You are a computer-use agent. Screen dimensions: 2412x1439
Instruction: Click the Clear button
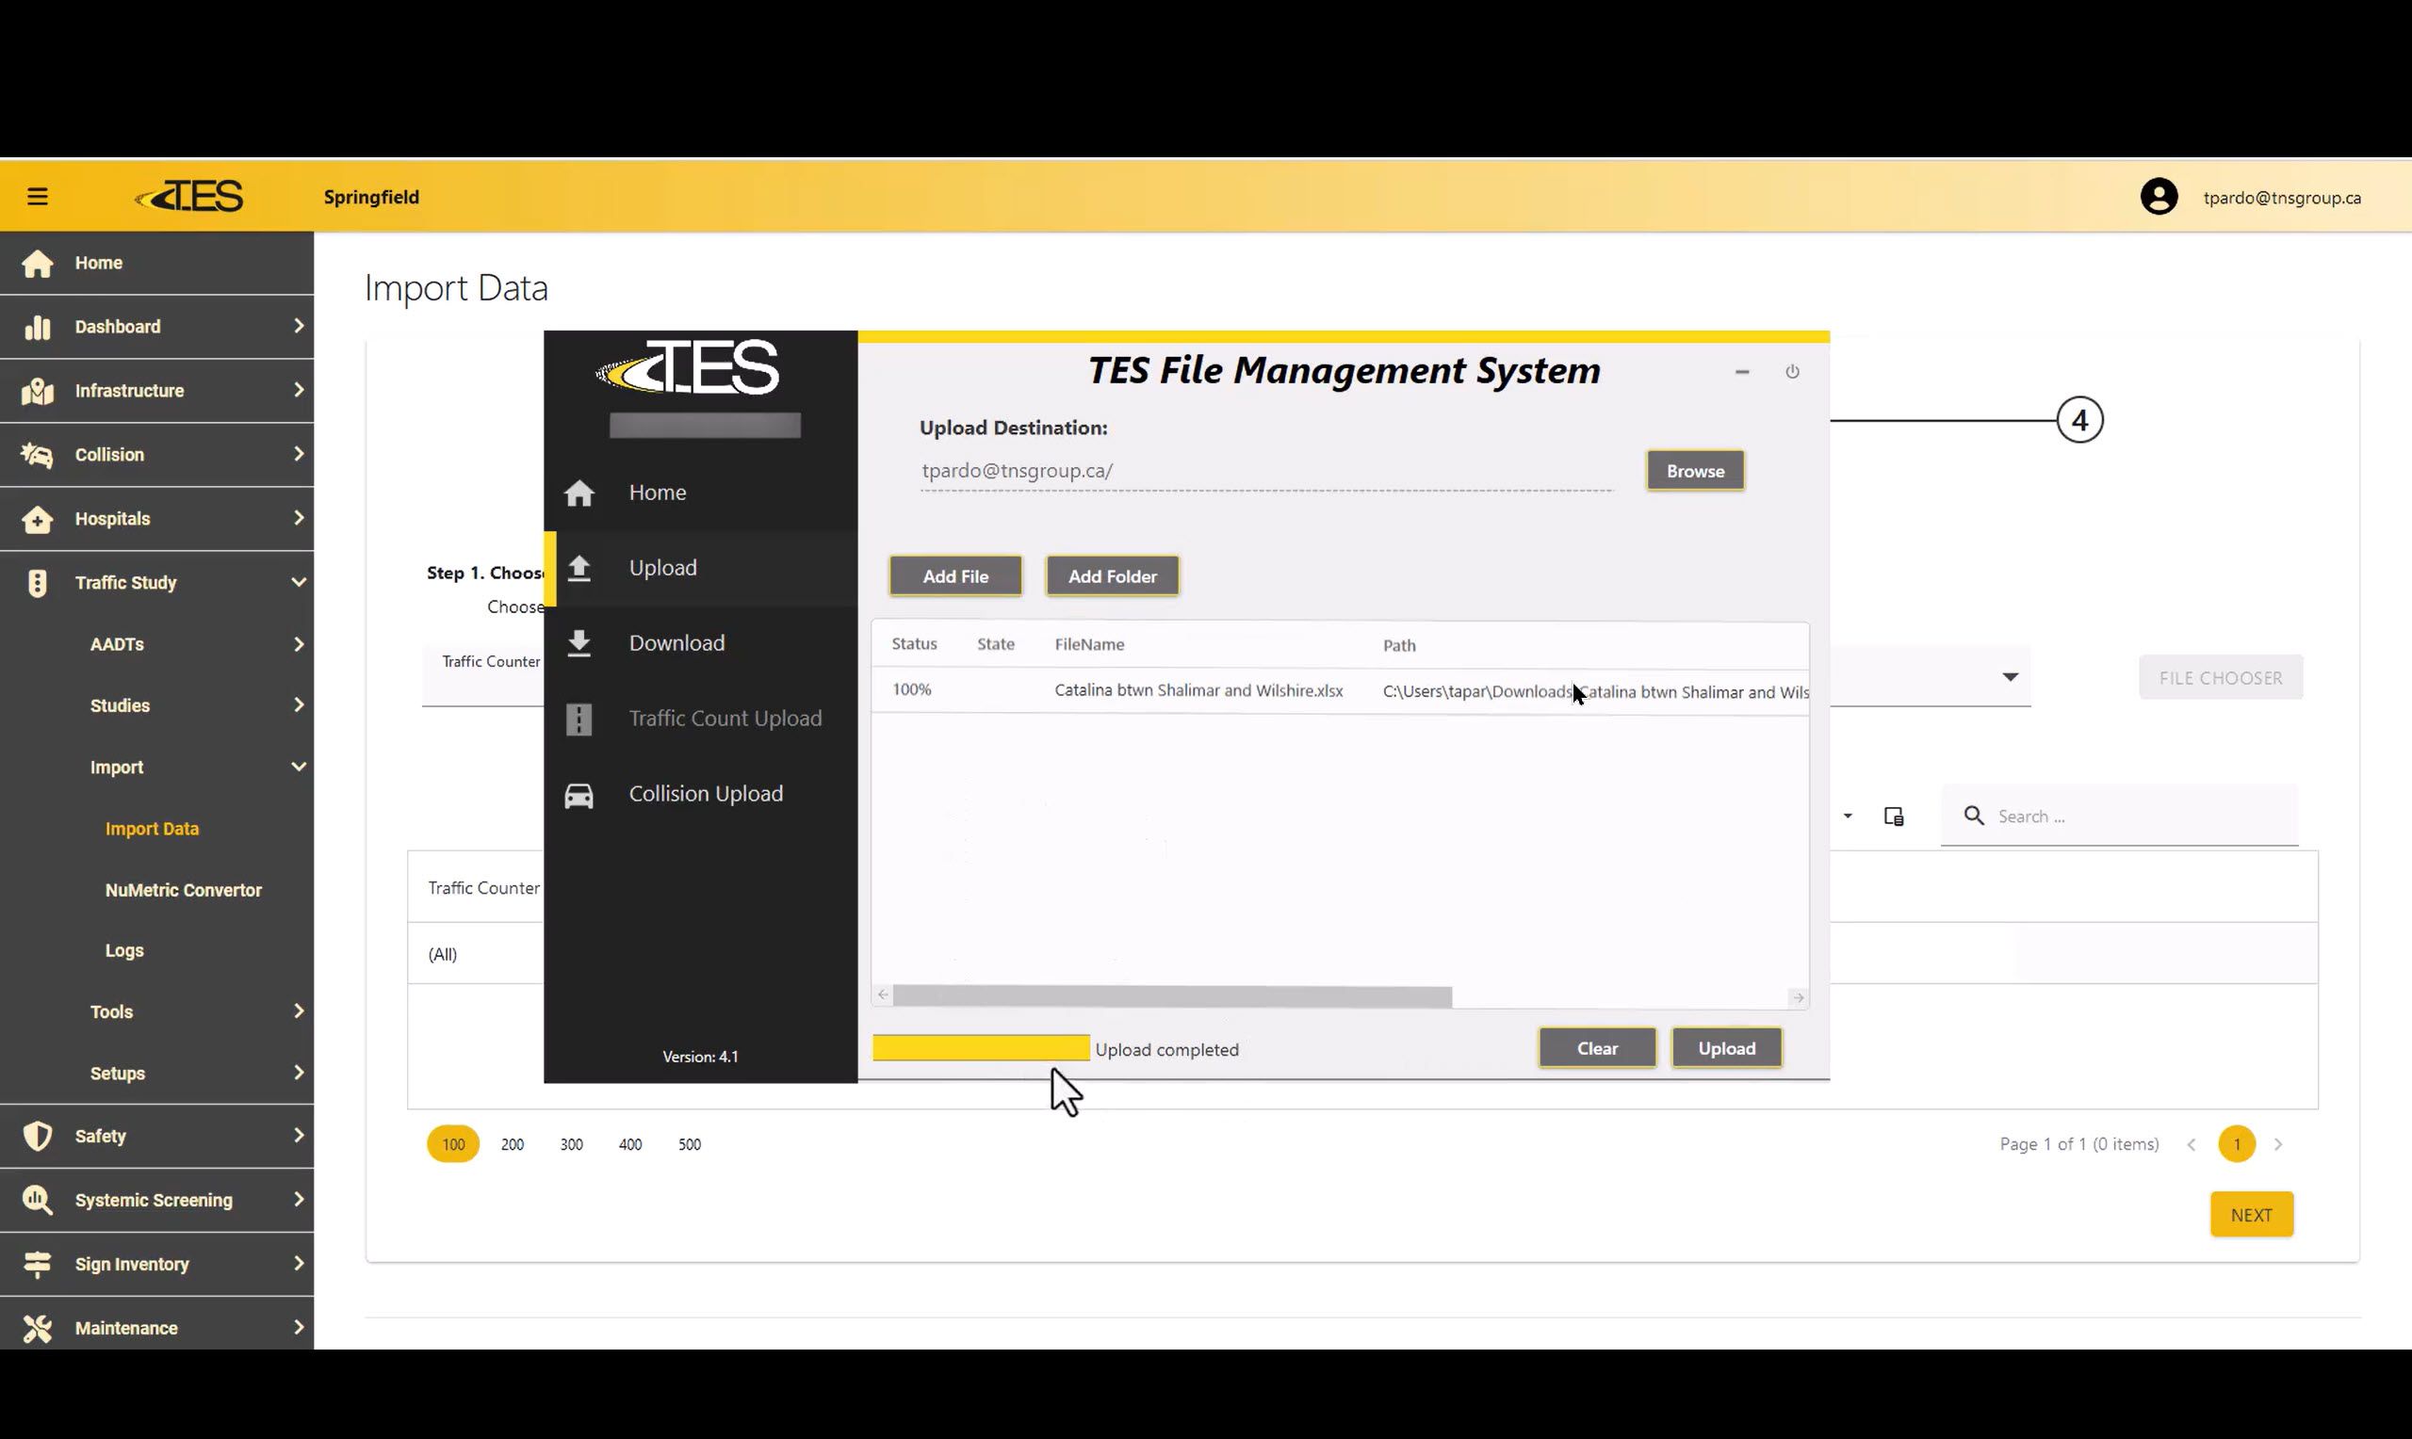point(1596,1048)
